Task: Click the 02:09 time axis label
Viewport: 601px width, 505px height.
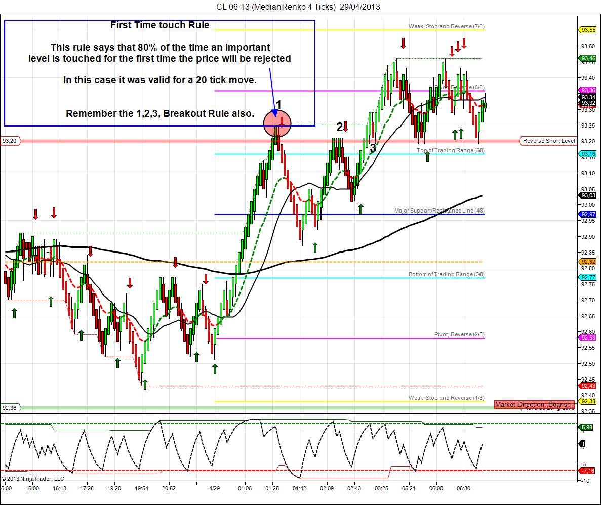Action: [x=327, y=488]
